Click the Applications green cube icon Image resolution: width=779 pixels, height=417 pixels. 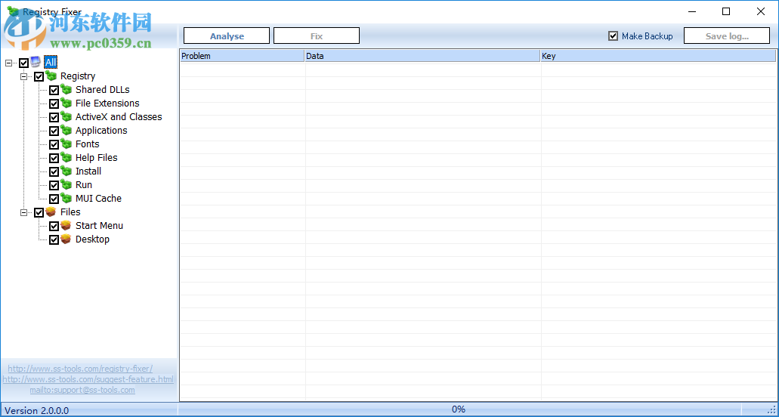point(66,130)
